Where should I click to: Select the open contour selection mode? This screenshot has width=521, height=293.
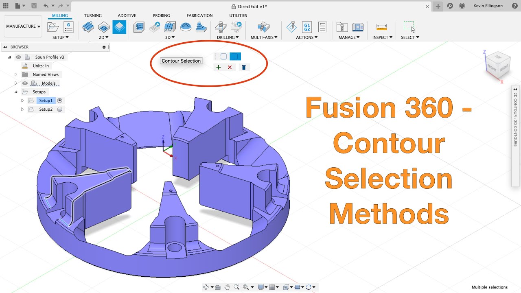[223, 57]
